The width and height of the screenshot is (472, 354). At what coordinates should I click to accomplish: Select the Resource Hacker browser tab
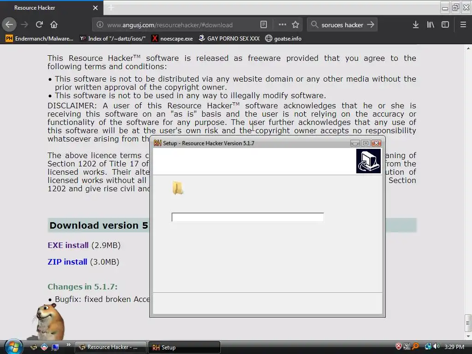tap(52, 8)
